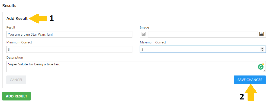The image size is (278, 103).
Task: Click into the Image URL input field
Action: click(x=203, y=34)
